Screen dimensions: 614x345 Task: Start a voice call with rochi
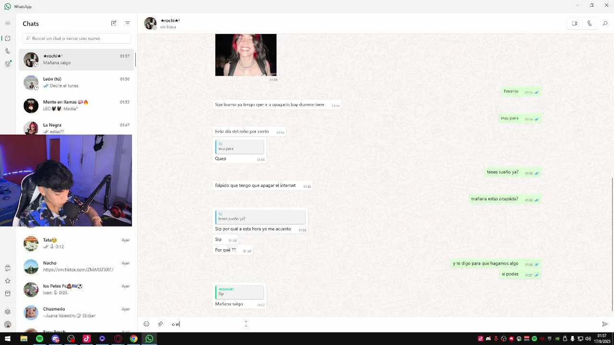point(590,23)
